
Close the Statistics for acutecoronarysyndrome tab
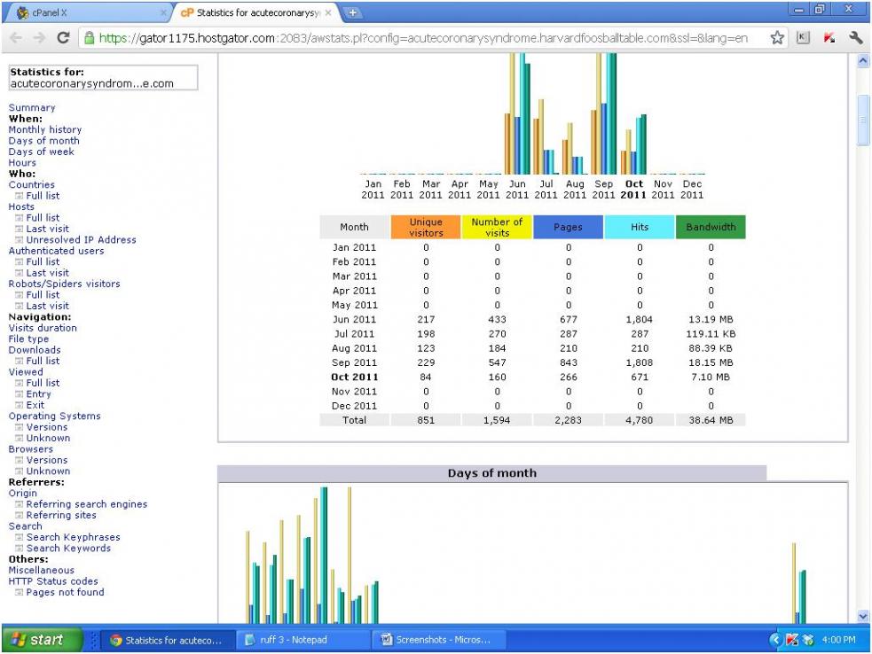[327, 13]
